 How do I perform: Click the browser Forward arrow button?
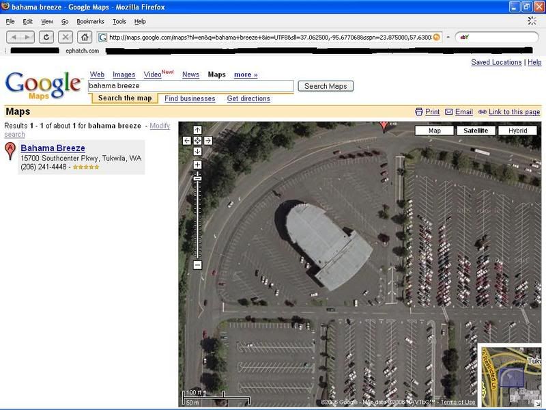(x=27, y=37)
